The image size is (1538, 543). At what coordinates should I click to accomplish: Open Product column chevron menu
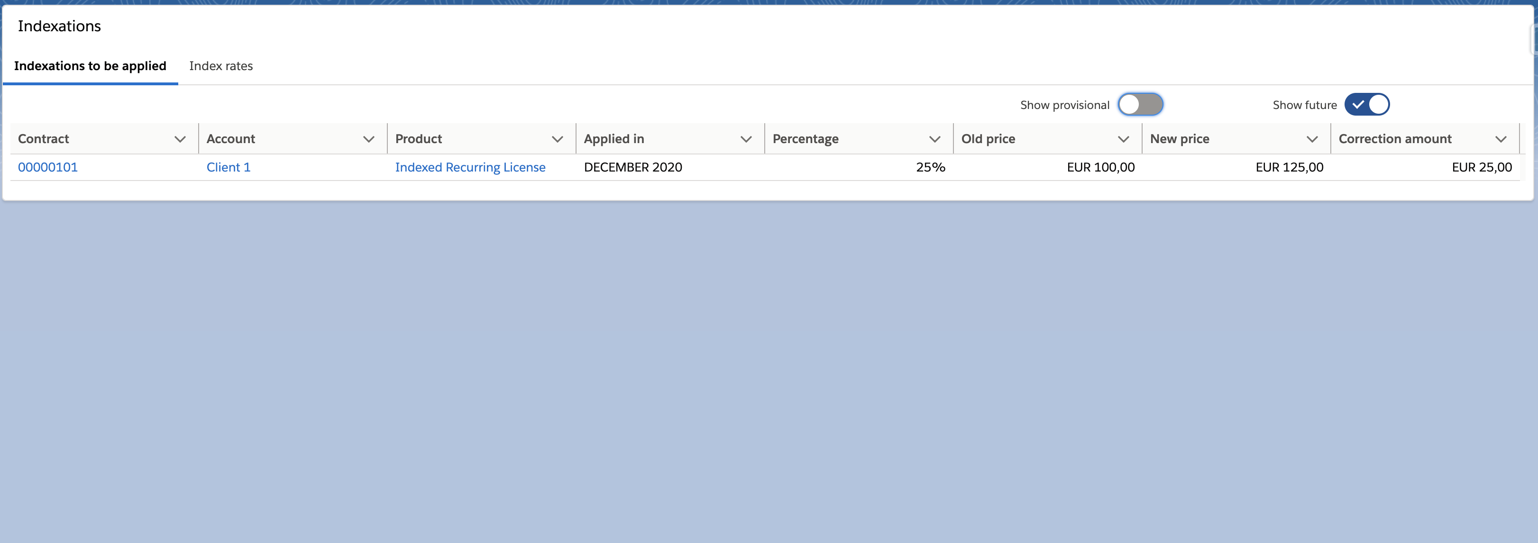(x=557, y=139)
